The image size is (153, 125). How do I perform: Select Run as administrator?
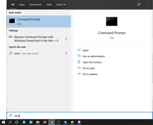point(94,56)
